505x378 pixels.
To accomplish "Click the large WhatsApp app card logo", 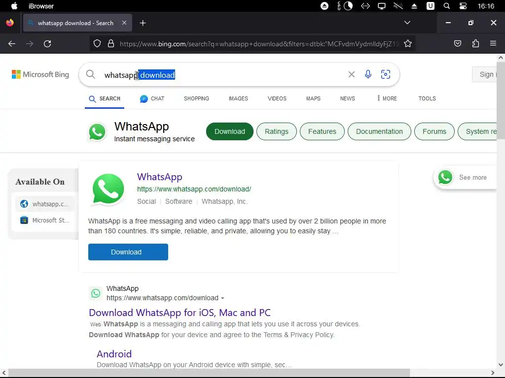I will (108, 189).
